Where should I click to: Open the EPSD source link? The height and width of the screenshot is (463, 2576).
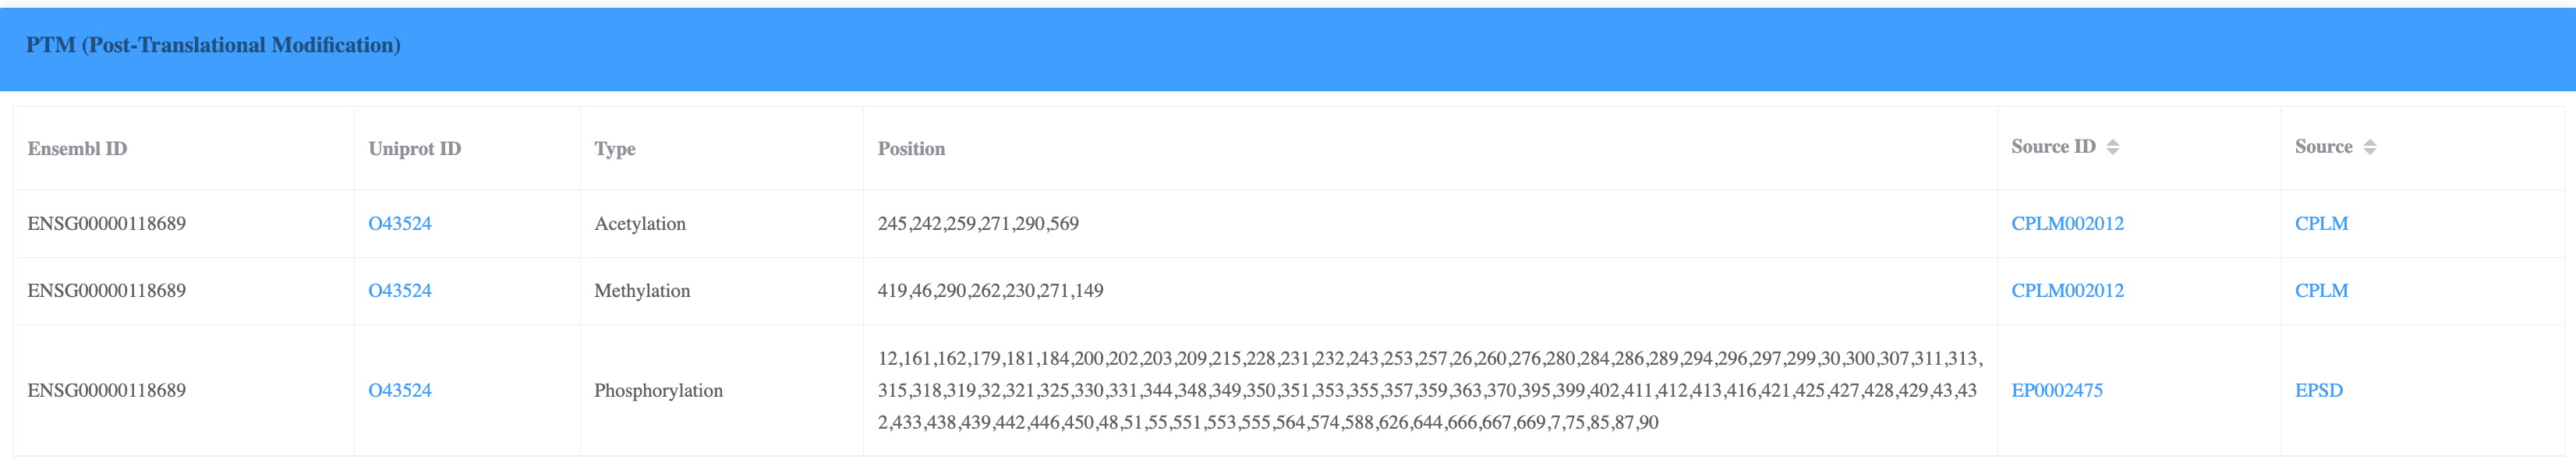pyautogui.click(x=2318, y=390)
